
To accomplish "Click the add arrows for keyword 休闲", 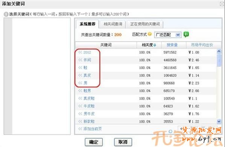I will click(80, 60).
